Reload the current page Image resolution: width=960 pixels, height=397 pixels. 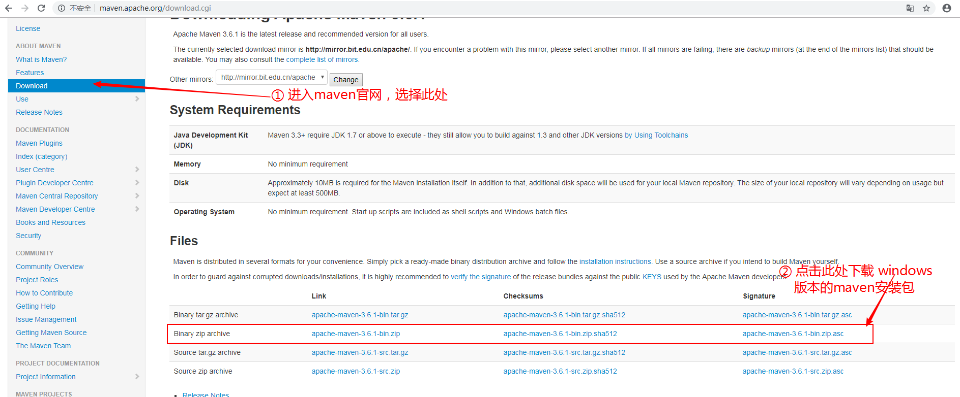(x=41, y=8)
